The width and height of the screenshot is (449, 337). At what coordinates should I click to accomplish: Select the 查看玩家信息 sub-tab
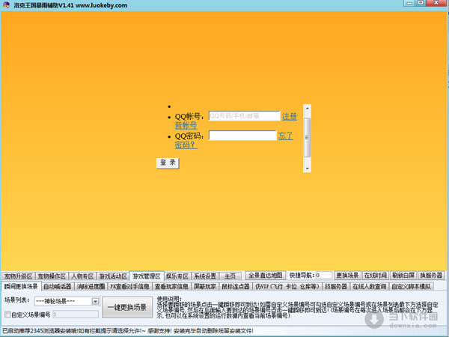pos(171,286)
